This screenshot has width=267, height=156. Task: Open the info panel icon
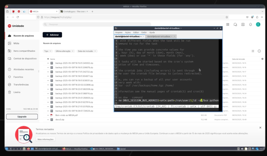point(259,51)
